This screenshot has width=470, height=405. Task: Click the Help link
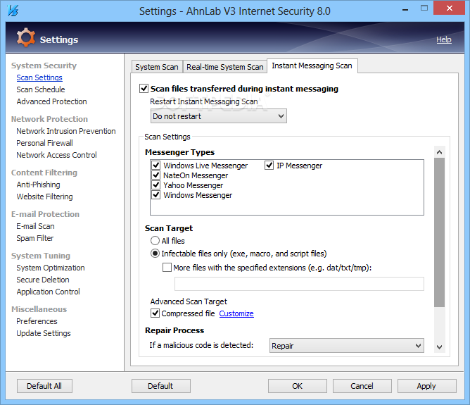pyautogui.click(x=444, y=39)
